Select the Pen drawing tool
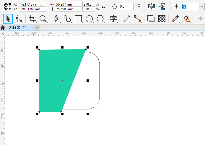Viewport: 205px width, 145px height. pyautogui.click(x=56, y=19)
